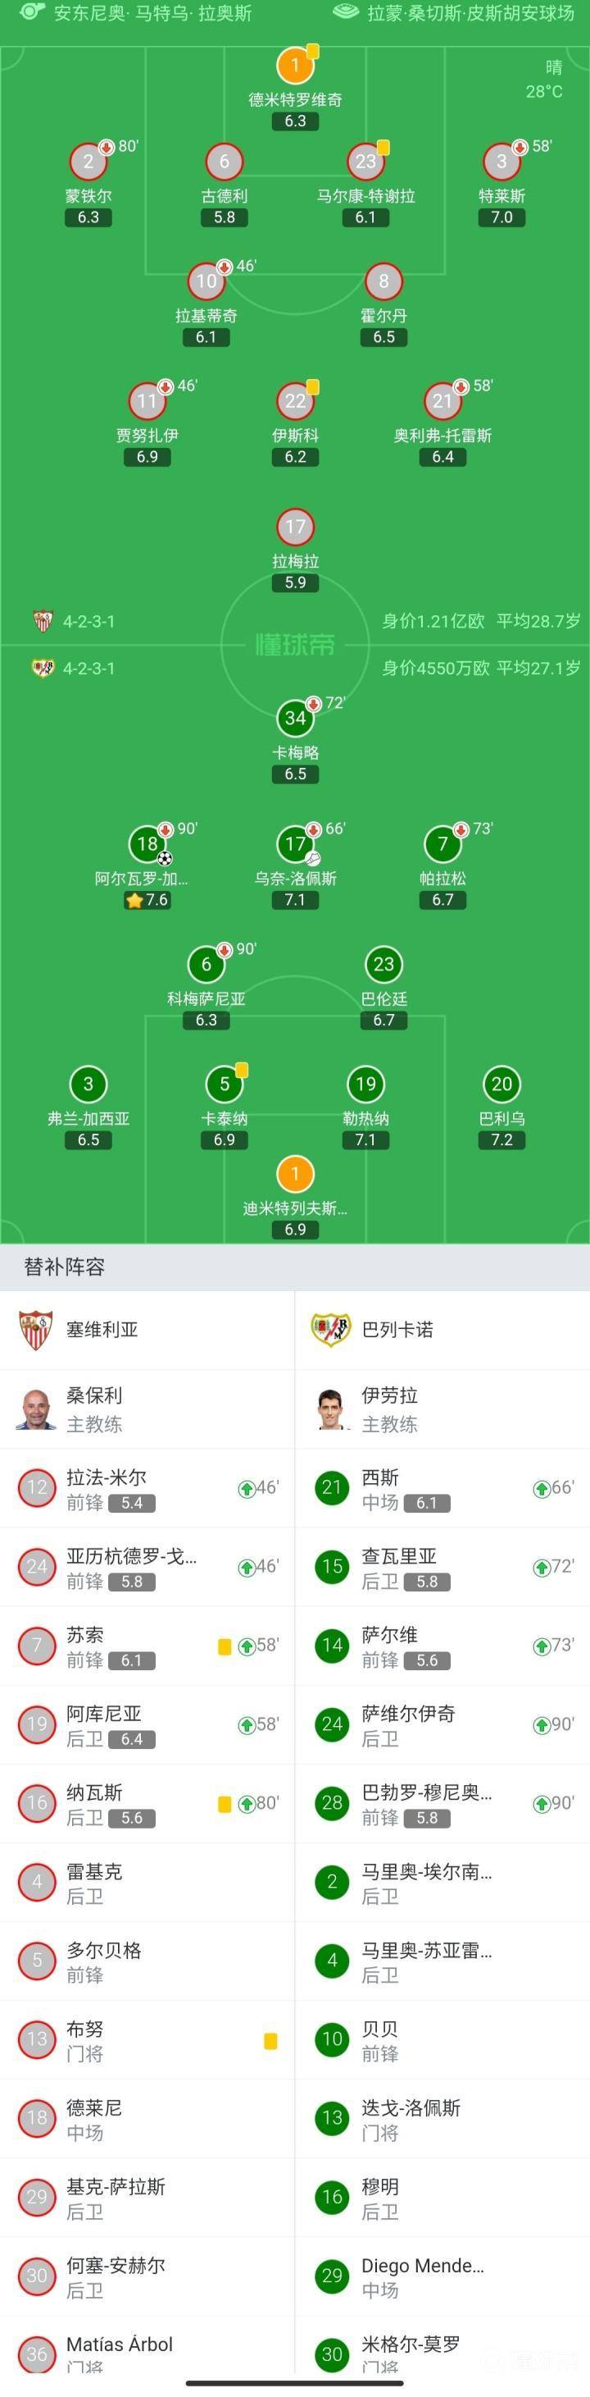Open player 特莱斯 number 3 circle
590x2397 pixels.
pos(501,161)
